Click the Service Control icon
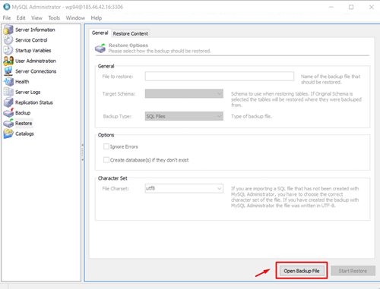The width and height of the screenshot is (380, 289). coord(8,40)
